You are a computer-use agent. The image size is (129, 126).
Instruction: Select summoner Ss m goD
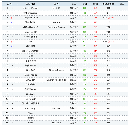[x=30, y=99]
